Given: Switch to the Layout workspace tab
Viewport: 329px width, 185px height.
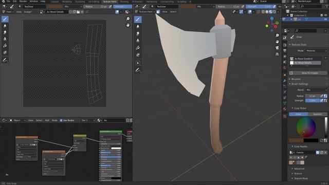Looking at the screenshot, I should (x=55, y=2).
